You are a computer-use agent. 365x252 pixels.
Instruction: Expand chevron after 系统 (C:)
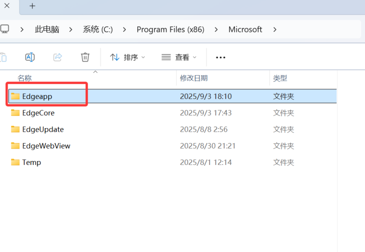coord(125,30)
